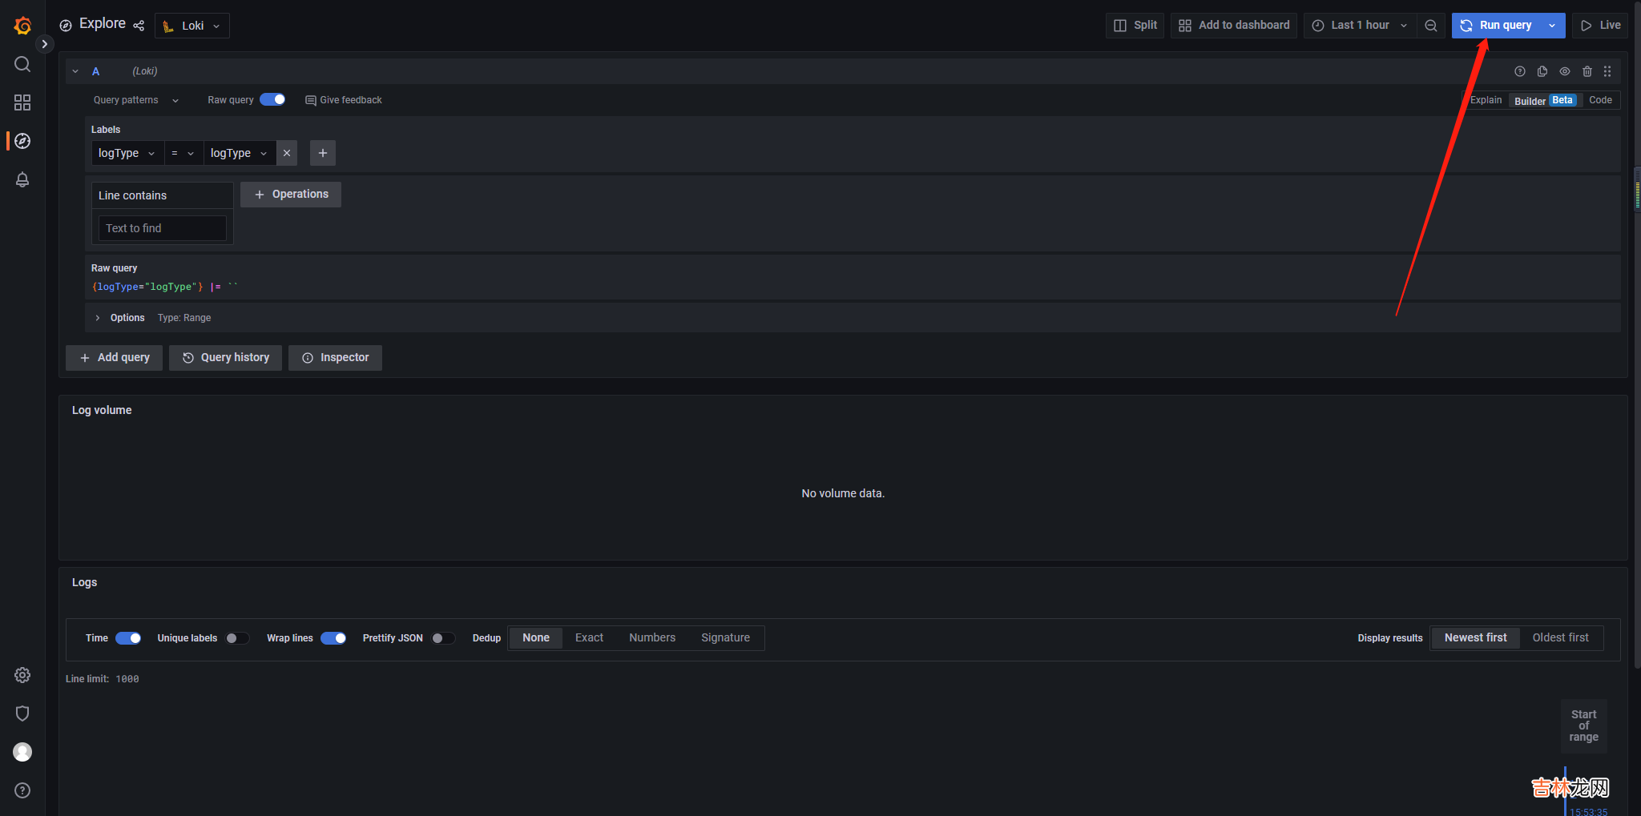This screenshot has height=816, width=1641.
Task: Click the Query history button
Action: coord(226,358)
